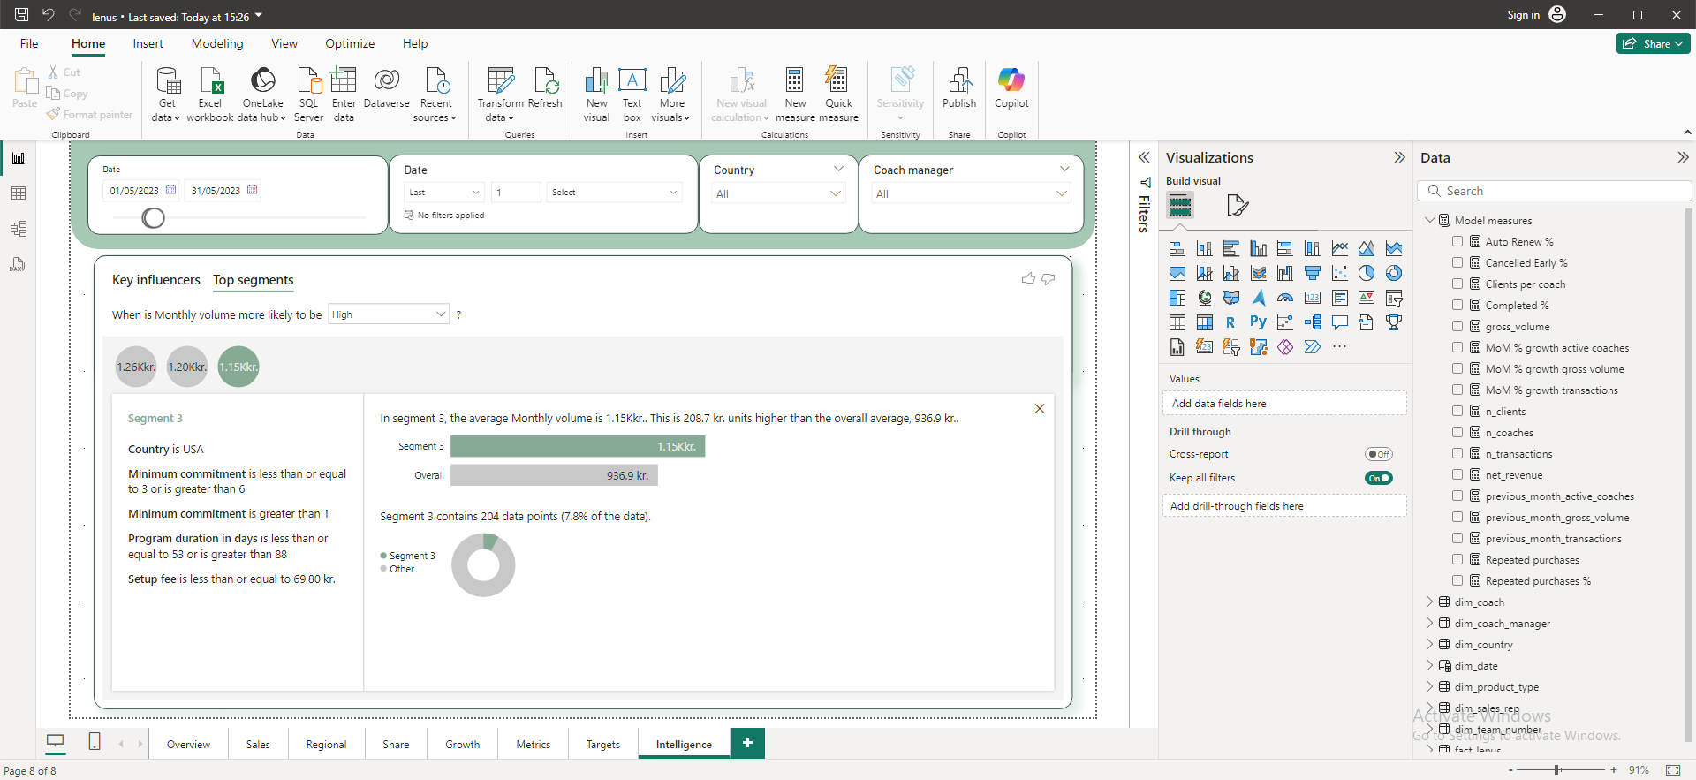The width and height of the screenshot is (1696, 780).
Task: Pick the R script visual
Action: coord(1230,322)
